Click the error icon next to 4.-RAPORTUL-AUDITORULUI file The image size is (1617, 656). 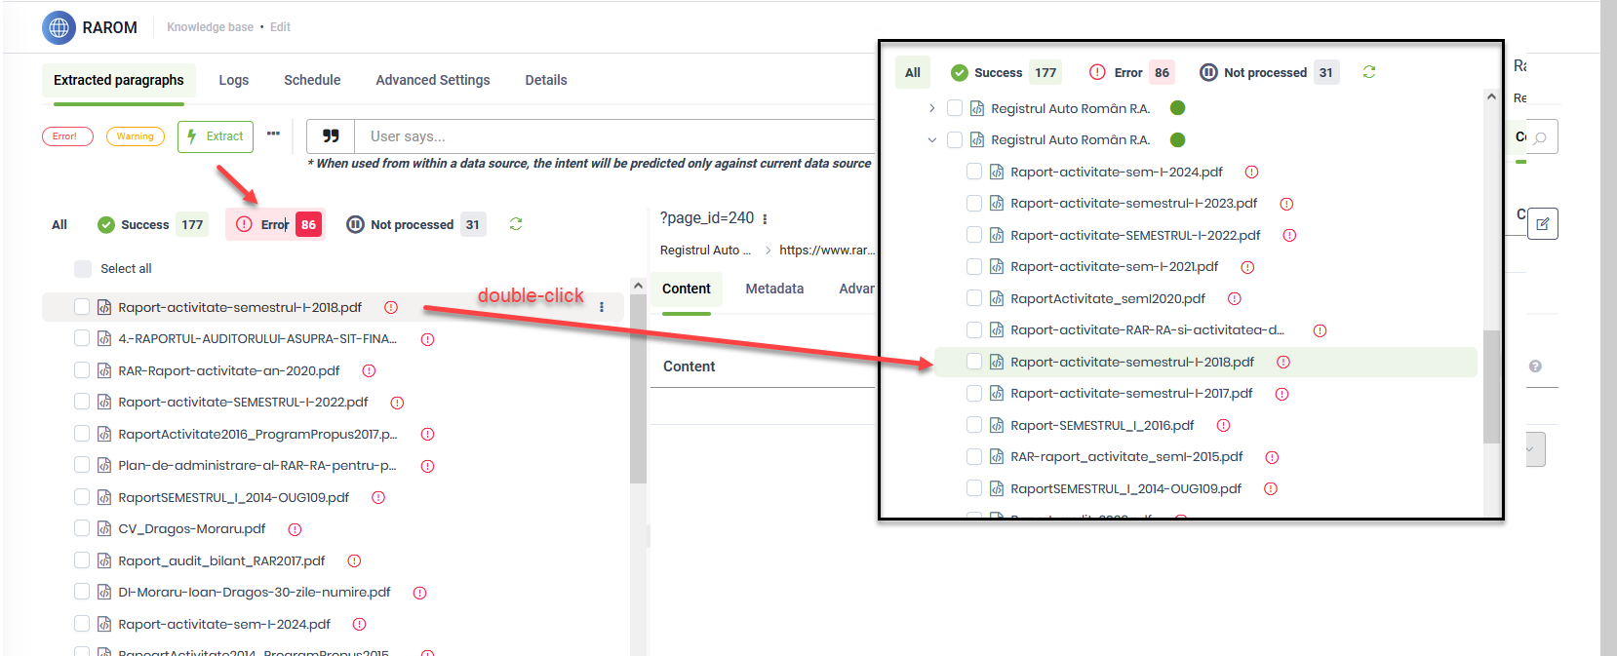[427, 339]
